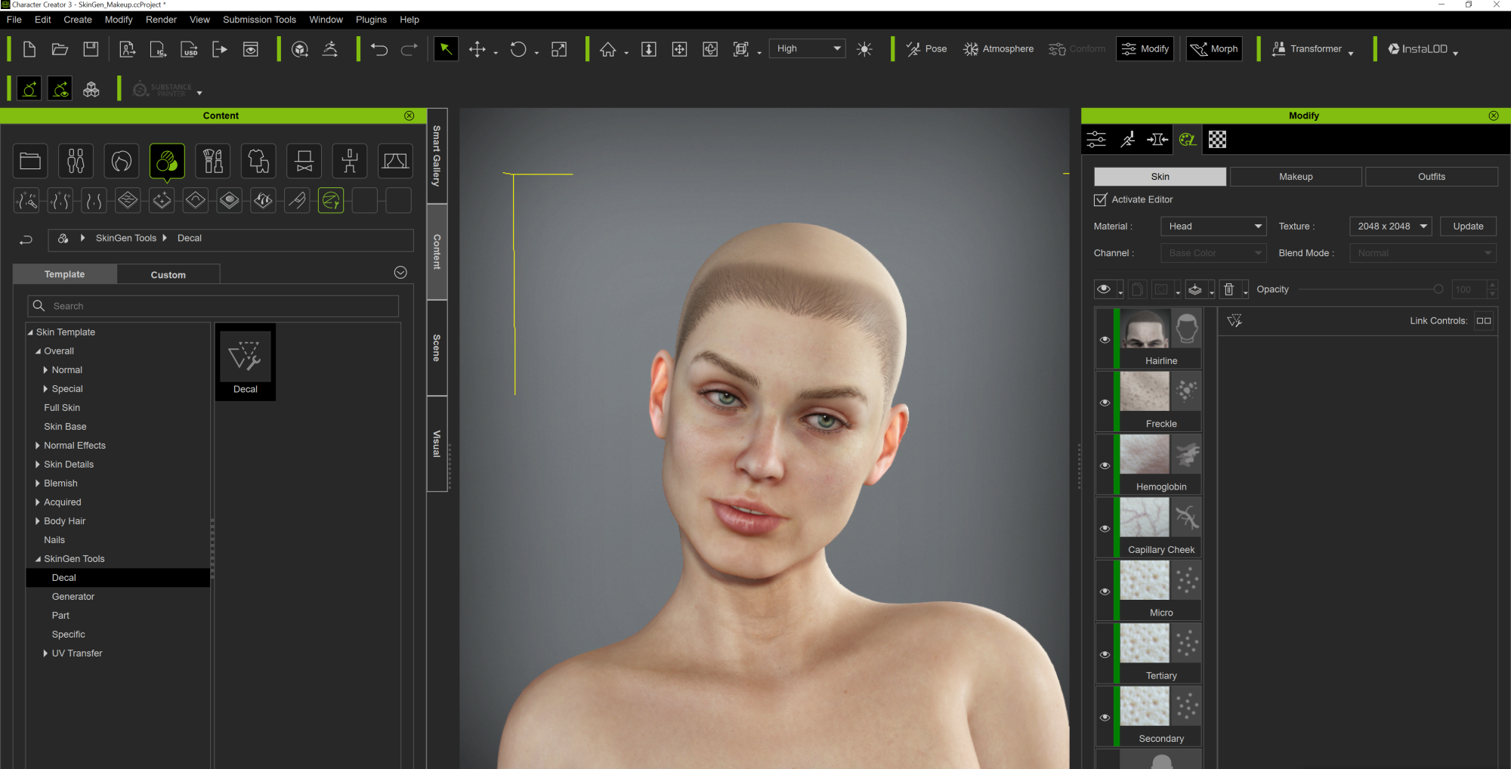
Task: Expand the Blemish tree node
Action: (37, 483)
